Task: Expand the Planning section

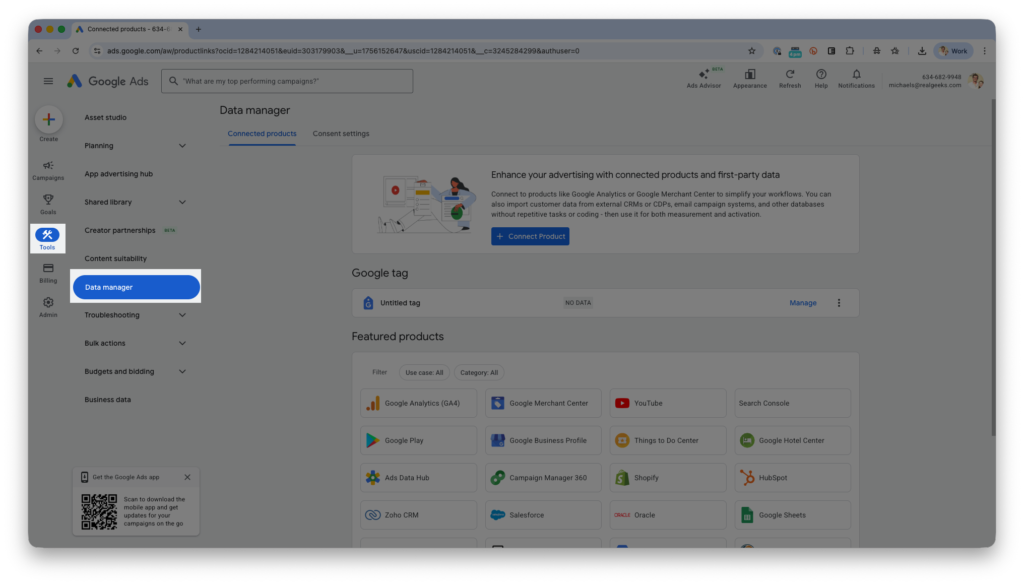Action: 182,146
